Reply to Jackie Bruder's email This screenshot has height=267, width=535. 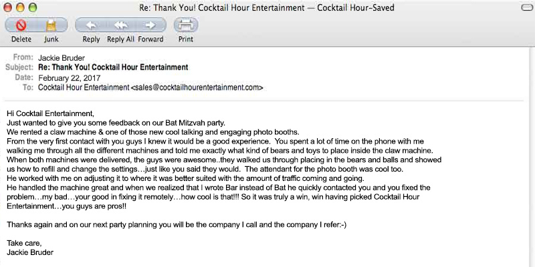pos(91,25)
